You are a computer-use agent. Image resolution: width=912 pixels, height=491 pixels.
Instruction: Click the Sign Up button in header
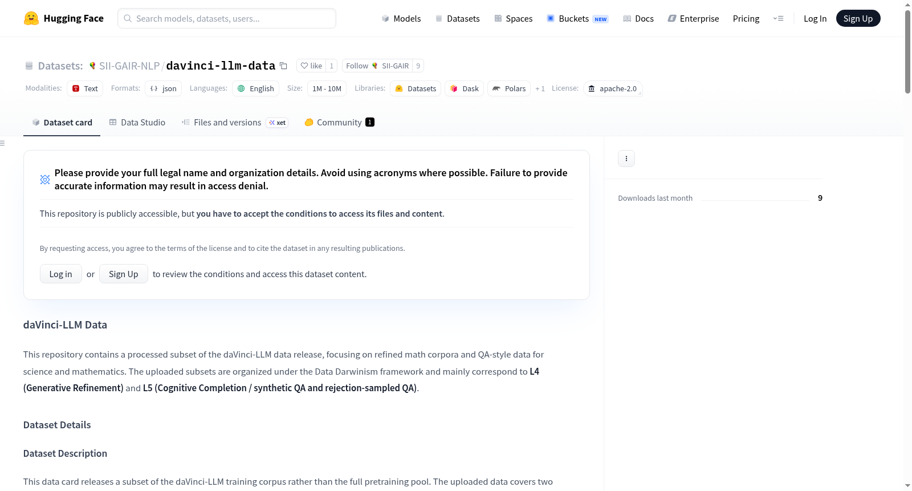pyautogui.click(x=858, y=18)
